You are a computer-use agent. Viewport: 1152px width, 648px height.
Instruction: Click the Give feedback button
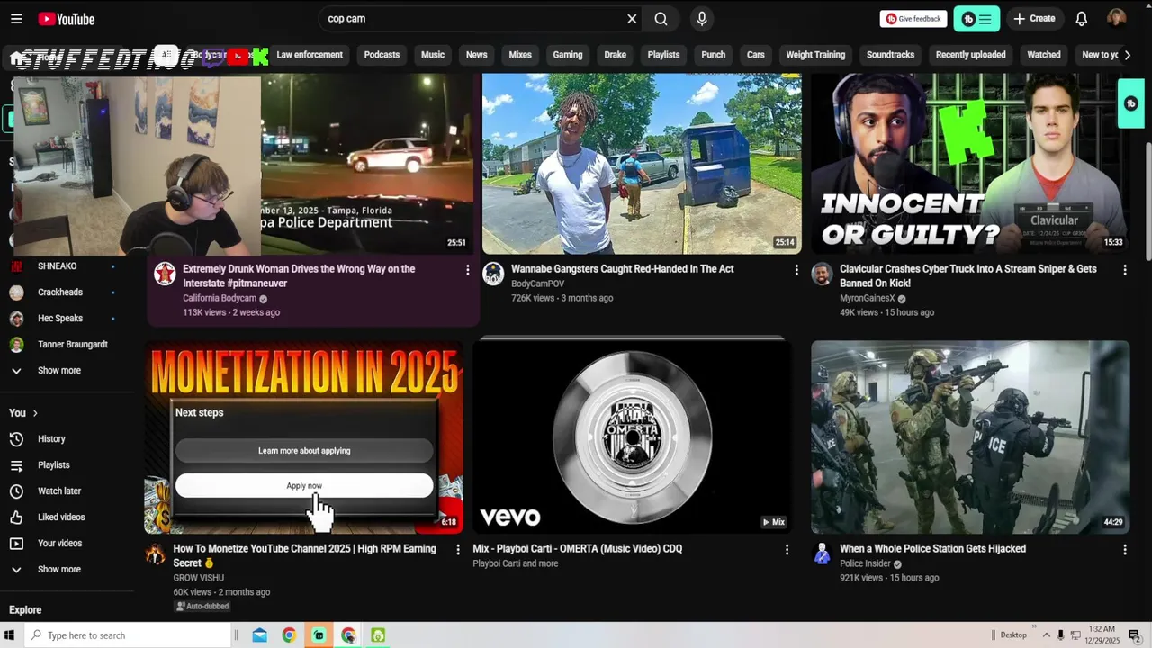(913, 19)
